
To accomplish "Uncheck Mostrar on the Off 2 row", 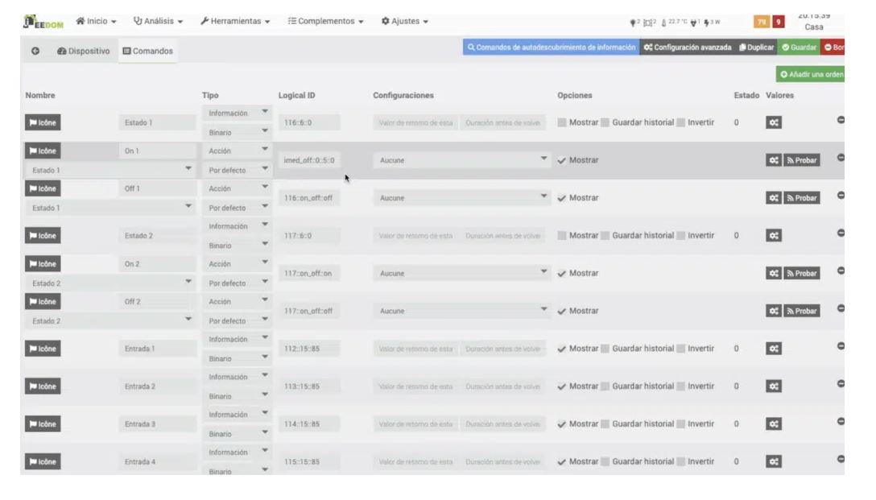I will point(562,311).
